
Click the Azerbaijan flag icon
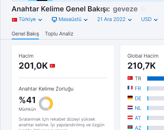(130, 127)
